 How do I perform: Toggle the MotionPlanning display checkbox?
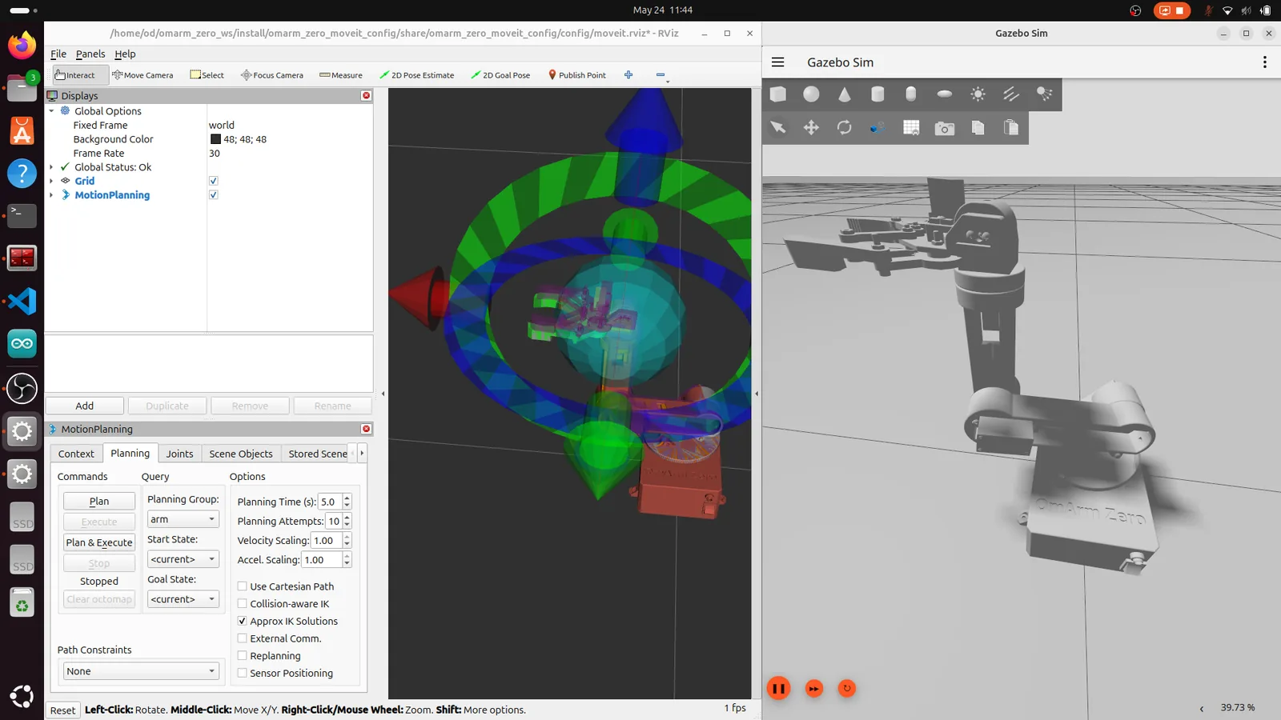pyautogui.click(x=213, y=195)
